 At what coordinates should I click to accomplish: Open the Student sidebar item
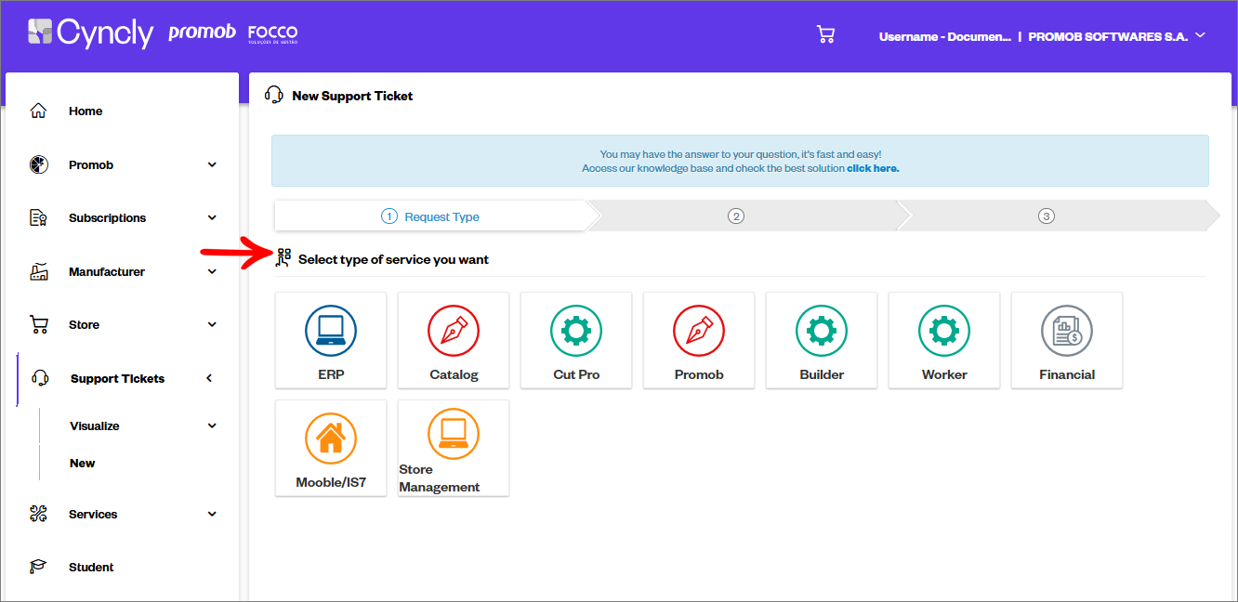pos(91,568)
